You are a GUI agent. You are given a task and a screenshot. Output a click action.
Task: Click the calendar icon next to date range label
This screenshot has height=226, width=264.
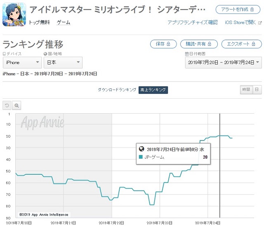(x=187, y=54)
